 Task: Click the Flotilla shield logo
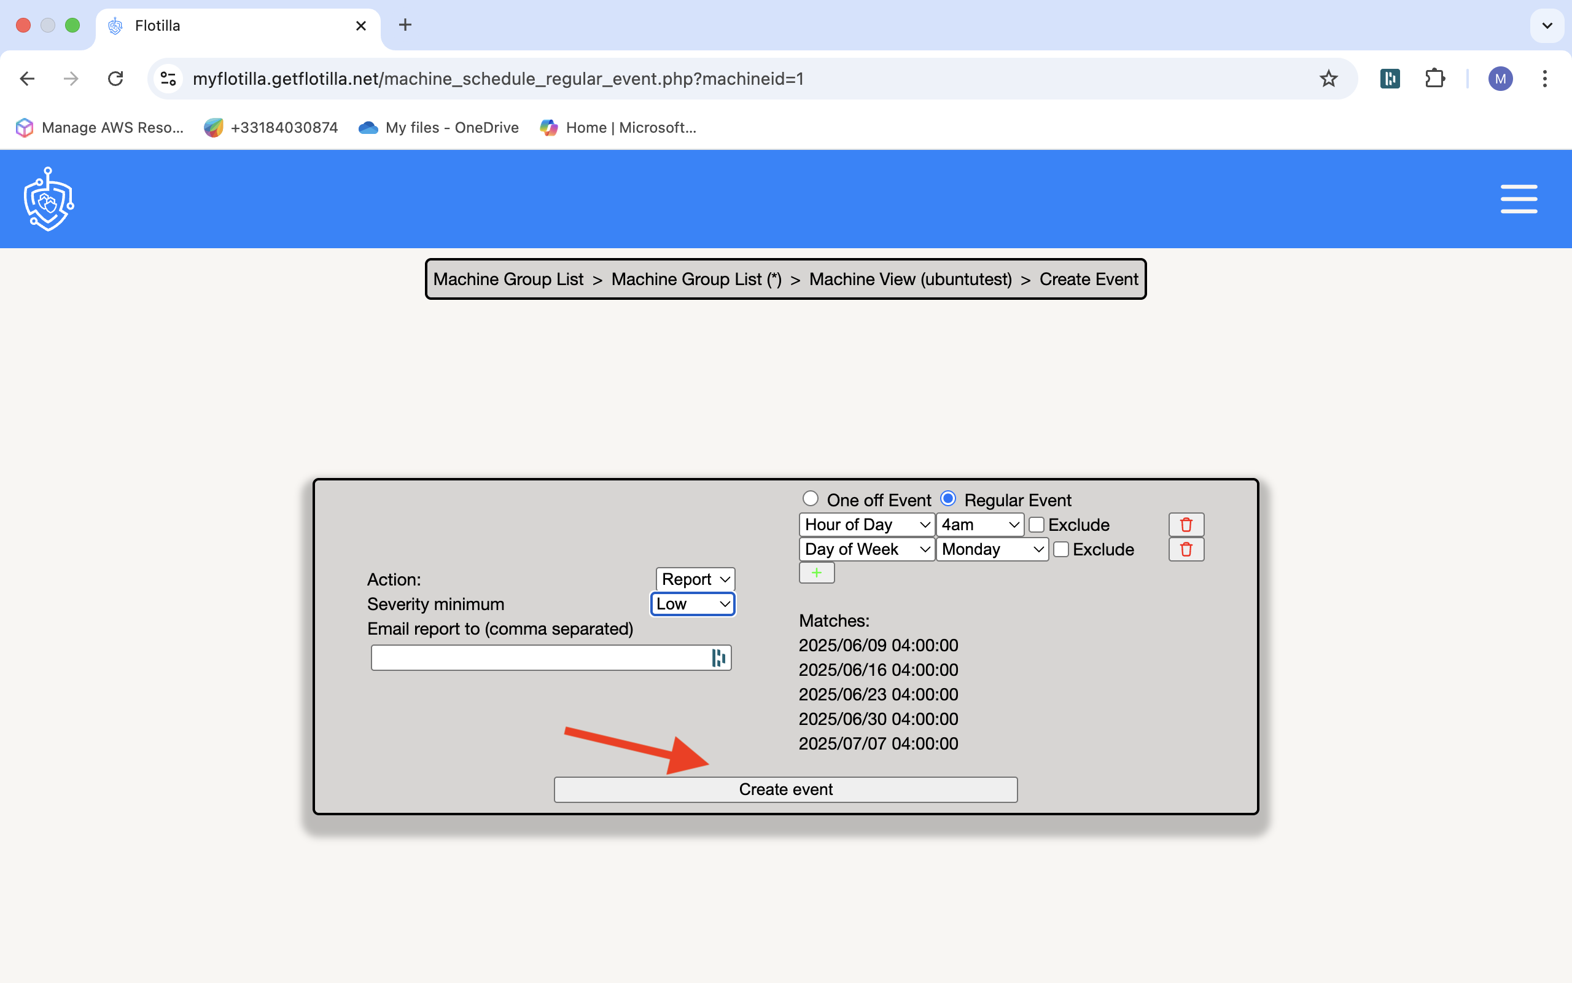(49, 199)
